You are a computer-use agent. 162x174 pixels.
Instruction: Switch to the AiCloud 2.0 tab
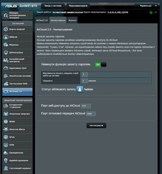tap(42, 20)
